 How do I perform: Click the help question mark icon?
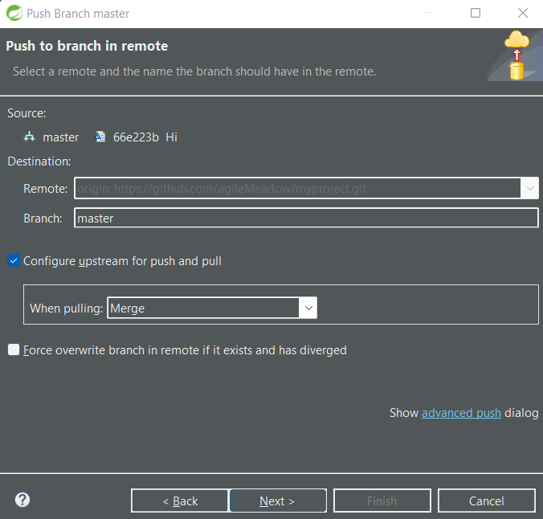click(x=22, y=500)
